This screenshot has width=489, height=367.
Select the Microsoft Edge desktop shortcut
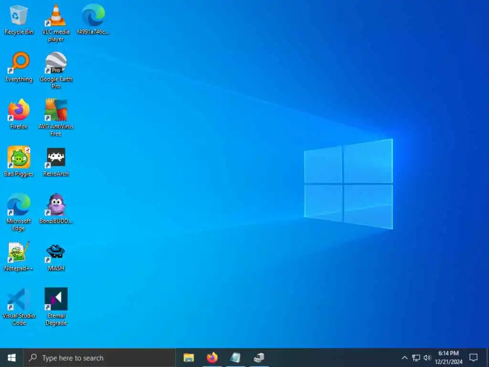tap(19, 213)
